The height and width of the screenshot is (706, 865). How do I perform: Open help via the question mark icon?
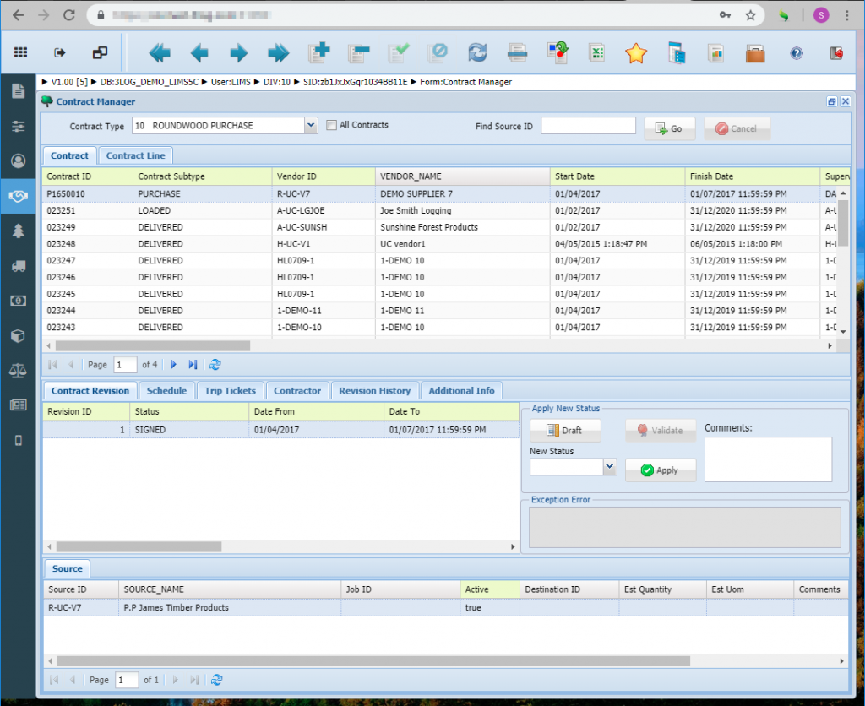(x=796, y=52)
